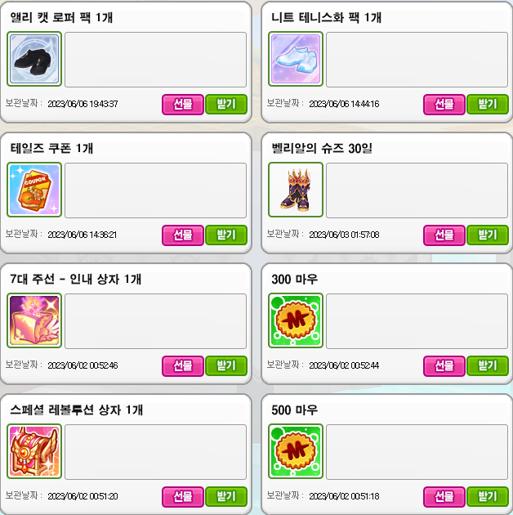
Task: Receive the 벨리알의 슈즈 30일 item
Action: [488, 235]
